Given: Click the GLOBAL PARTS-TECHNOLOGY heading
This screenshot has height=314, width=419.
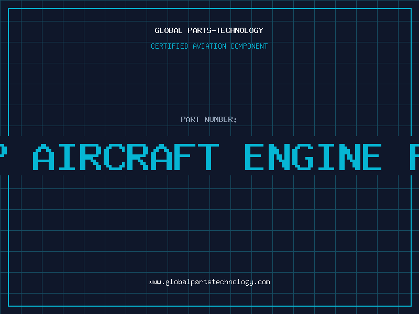Looking at the screenshot, I should tap(209, 30).
